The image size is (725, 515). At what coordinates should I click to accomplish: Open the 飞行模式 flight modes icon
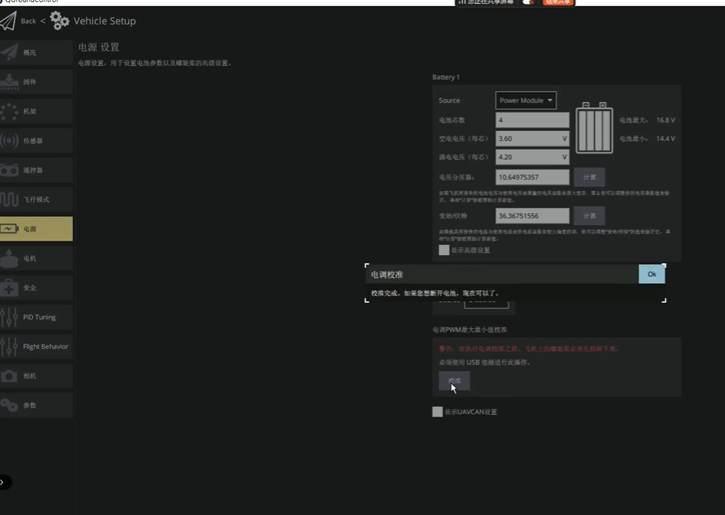[9, 199]
